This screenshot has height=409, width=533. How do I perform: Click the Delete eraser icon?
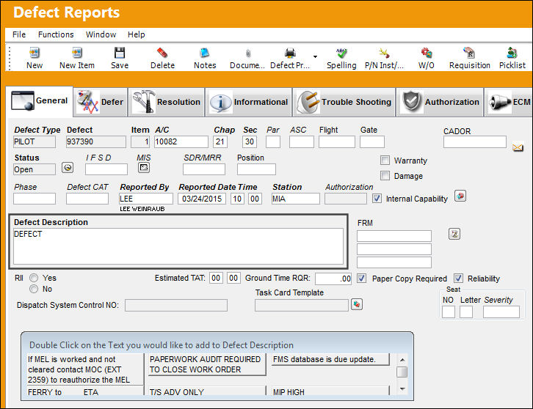[x=162, y=53]
